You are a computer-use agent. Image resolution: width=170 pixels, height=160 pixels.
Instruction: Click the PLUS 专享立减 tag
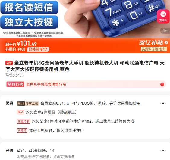coord(28,103)
